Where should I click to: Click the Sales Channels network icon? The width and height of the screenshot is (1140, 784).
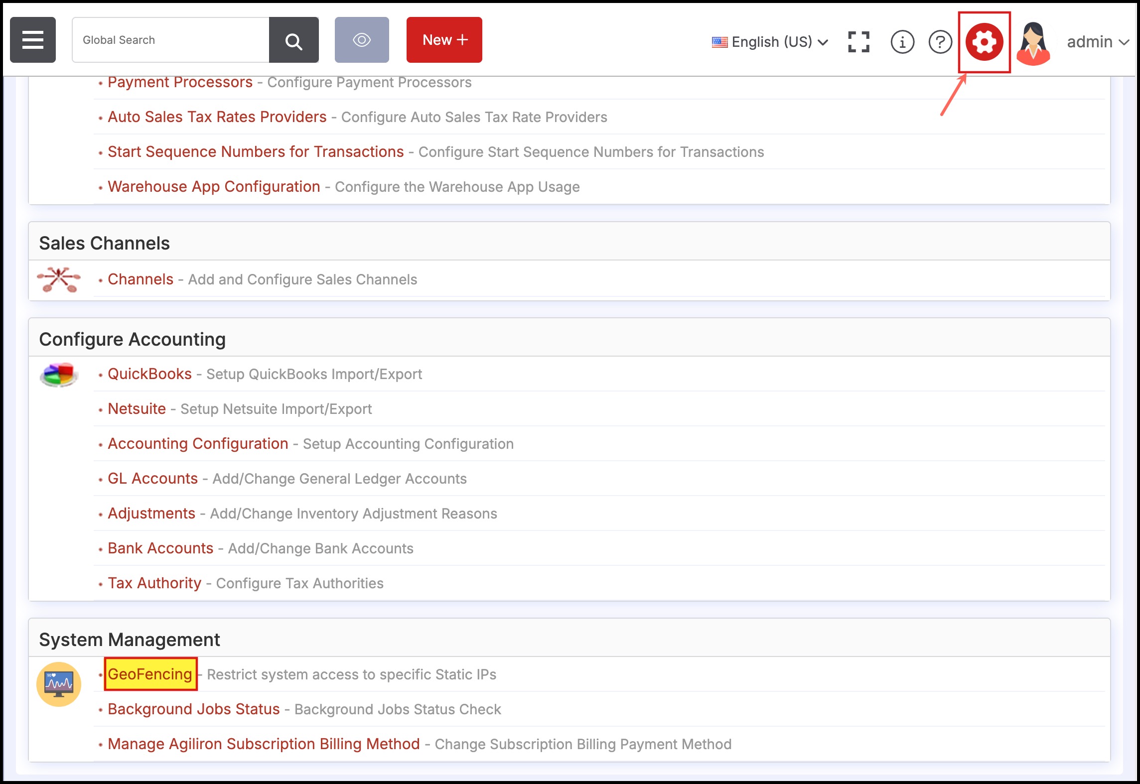(x=59, y=279)
